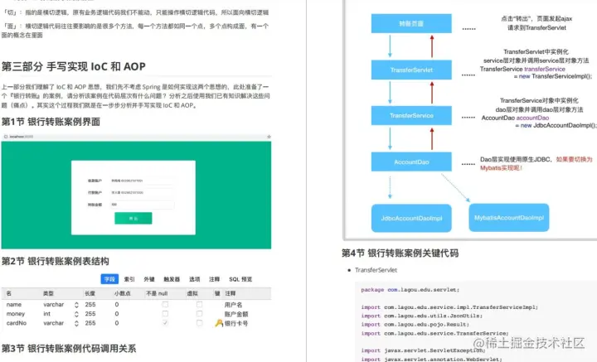Image resolution: width=597 pixels, height=362 pixels.
Task: Click the 转账金额 input field
Action: pyautogui.click(x=142, y=205)
